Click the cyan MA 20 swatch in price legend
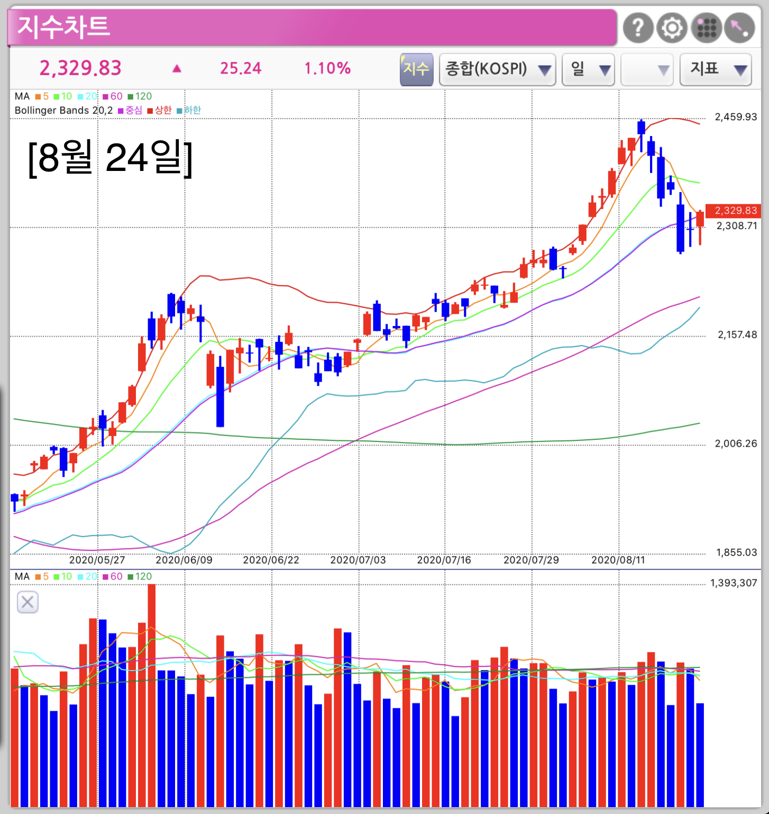This screenshot has height=814, width=769. (80, 96)
